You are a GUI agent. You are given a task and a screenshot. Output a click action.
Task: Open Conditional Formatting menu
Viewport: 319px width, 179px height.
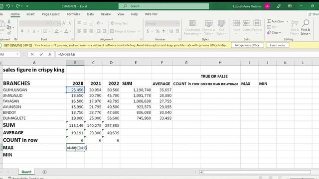pyautogui.click(x=192, y=27)
